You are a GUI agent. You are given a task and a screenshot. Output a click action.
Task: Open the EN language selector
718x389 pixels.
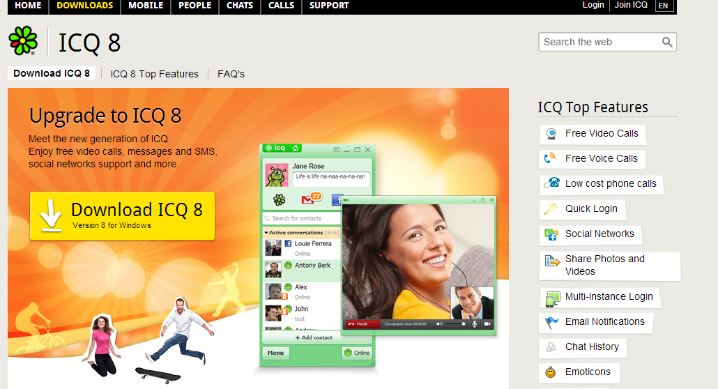coord(663,6)
